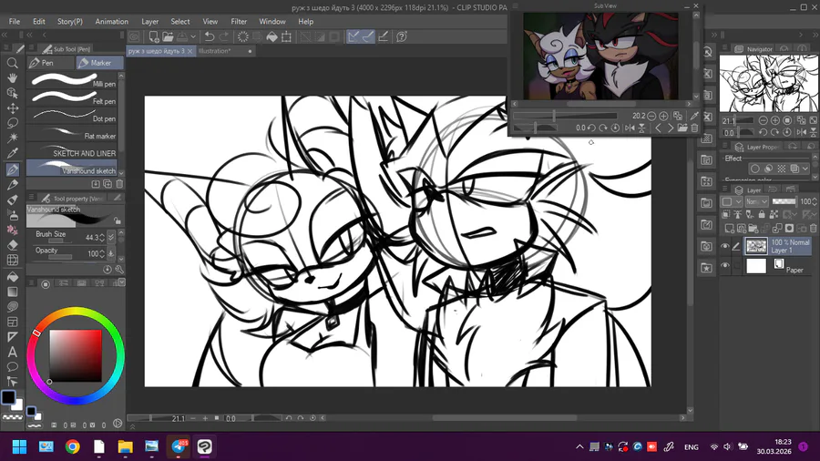The width and height of the screenshot is (820, 461).
Task: Delete the layer with the Layer panel trash icon
Action: [814, 229]
